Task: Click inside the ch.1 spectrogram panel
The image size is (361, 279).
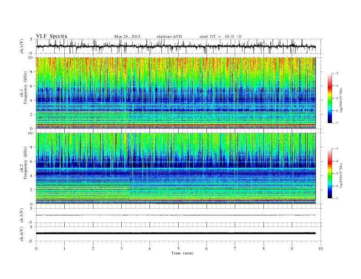Action: click(x=175, y=93)
